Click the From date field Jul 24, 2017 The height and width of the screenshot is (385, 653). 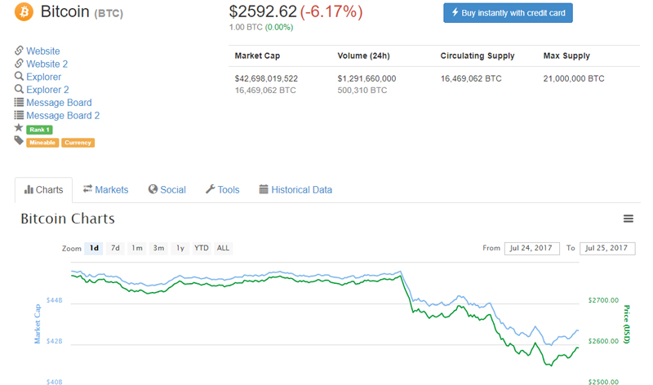pyautogui.click(x=532, y=249)
